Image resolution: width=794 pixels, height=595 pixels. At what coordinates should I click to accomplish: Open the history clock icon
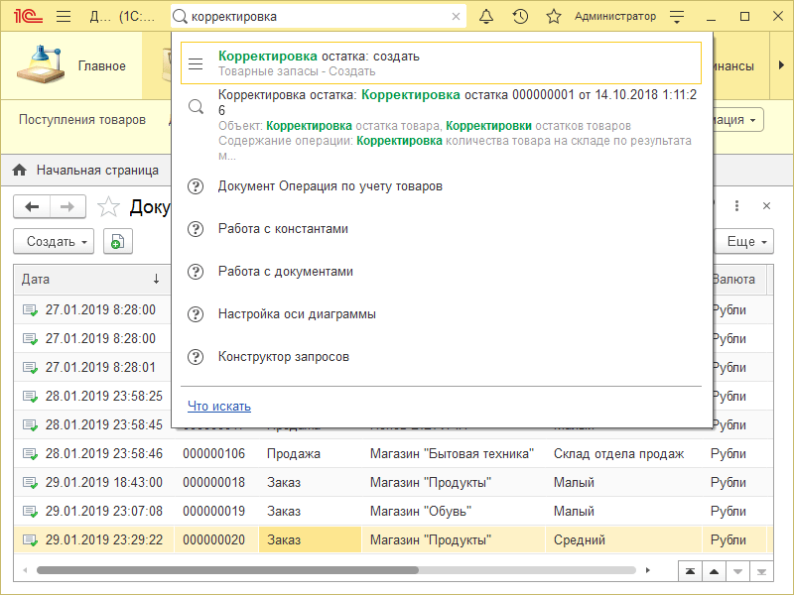coord(520,17)
